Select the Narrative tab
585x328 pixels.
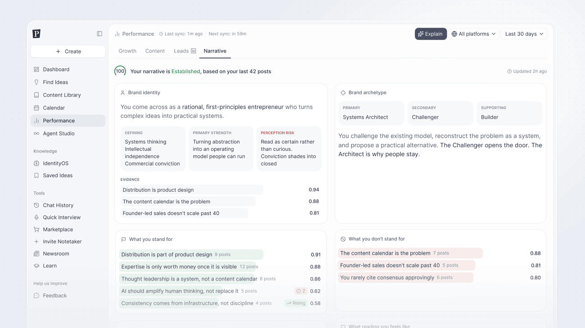[x=215, y=51]
